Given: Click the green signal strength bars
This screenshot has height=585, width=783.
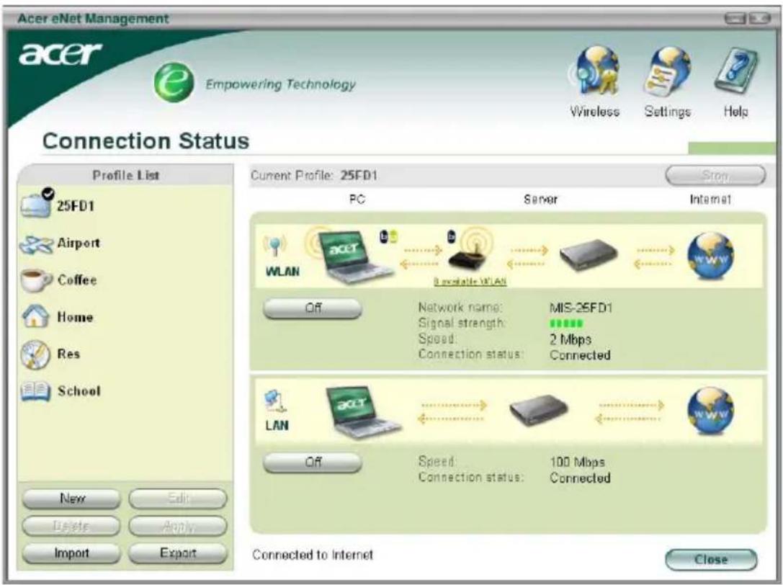Looking at the screenshot, I should pos(566,323).
